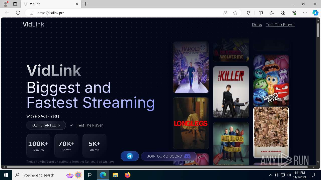The width and height of the screenshot is (321, 180).
Task: Open Read aloud icon in address bar
Action: tap(225, 13)
